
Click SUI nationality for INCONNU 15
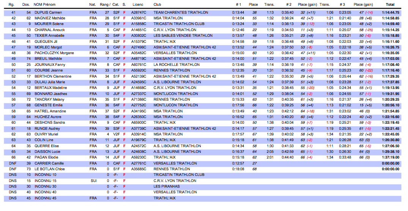coord(94,180)
